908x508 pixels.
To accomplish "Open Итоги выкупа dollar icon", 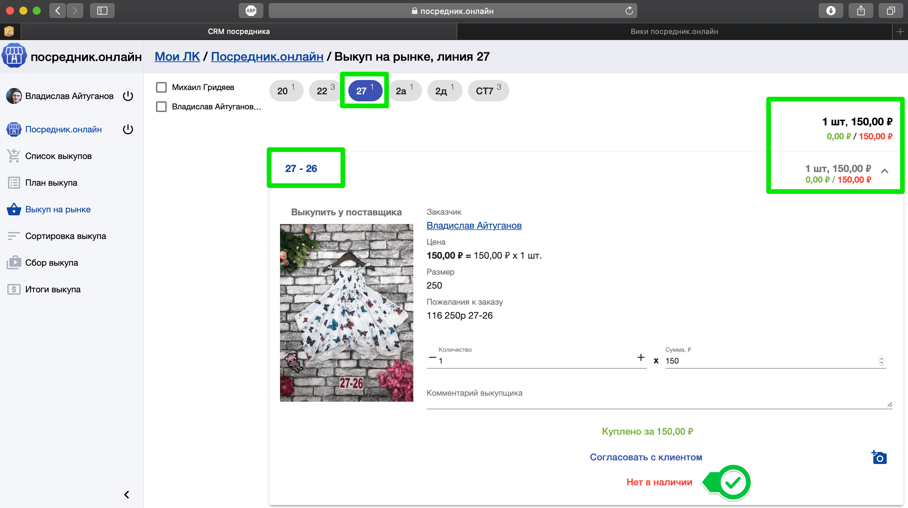I will pos(14,289).
